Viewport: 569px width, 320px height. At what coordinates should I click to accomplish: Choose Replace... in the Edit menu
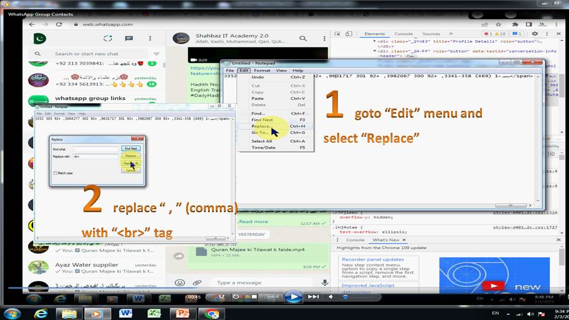[x=276, y=126]
